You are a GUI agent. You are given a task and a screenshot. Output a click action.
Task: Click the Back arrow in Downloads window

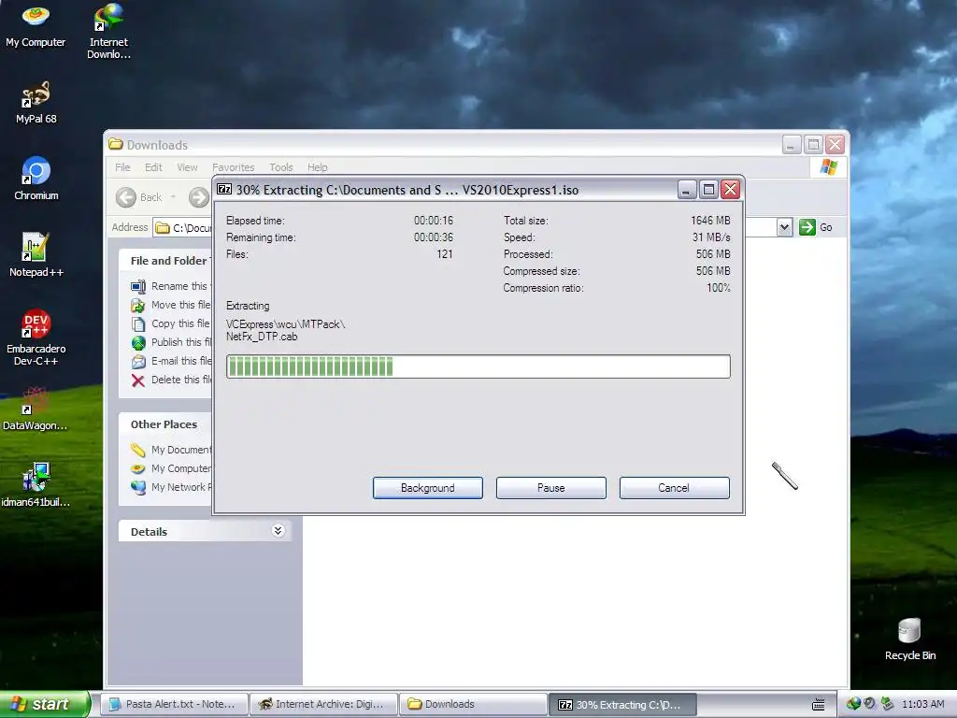pyautogui.click(x=126, y=197)
